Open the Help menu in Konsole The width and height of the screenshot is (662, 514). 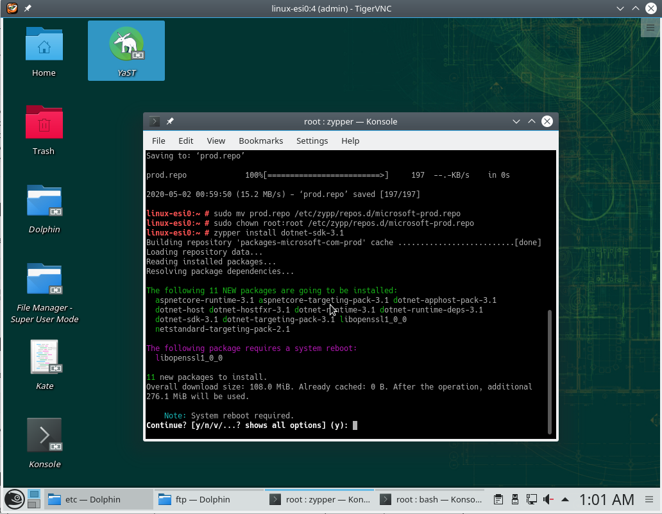click(x=350, y=141)
